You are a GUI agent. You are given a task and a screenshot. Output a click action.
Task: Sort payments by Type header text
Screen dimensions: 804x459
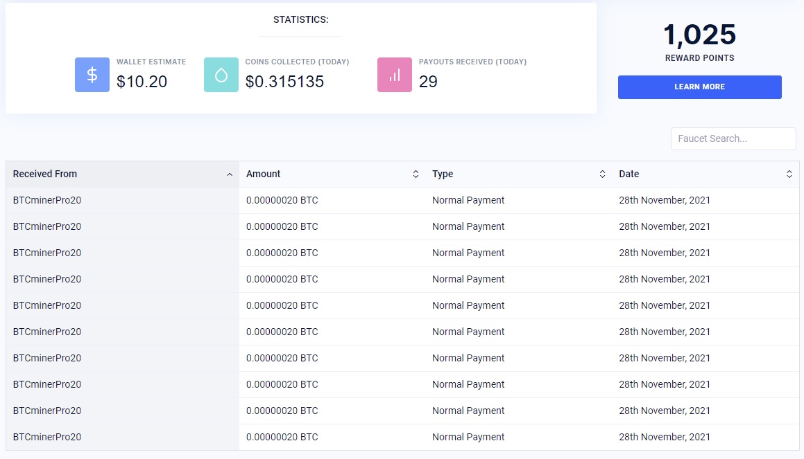point(443,174)
